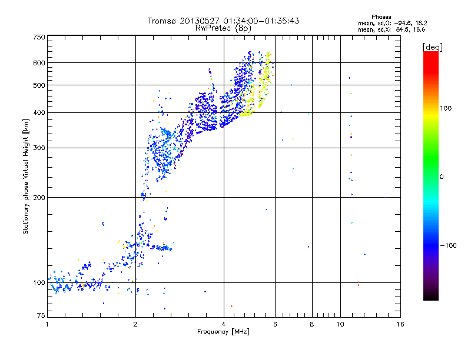Image resolution: width=471 pixels, height=353 pixels.
Task: Click the x-axis tick label '6'
Action: (275, 324)
